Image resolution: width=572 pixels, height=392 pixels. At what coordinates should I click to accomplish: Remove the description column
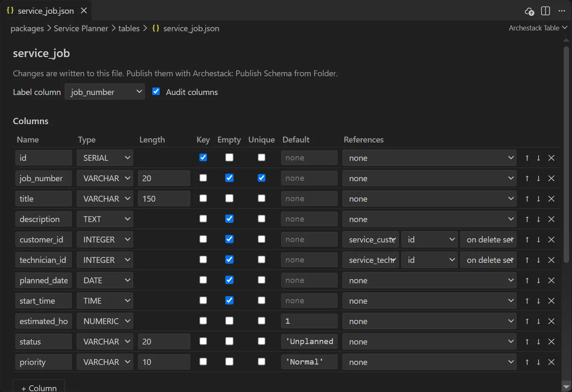pyautogui.click(x=551, y=219)
